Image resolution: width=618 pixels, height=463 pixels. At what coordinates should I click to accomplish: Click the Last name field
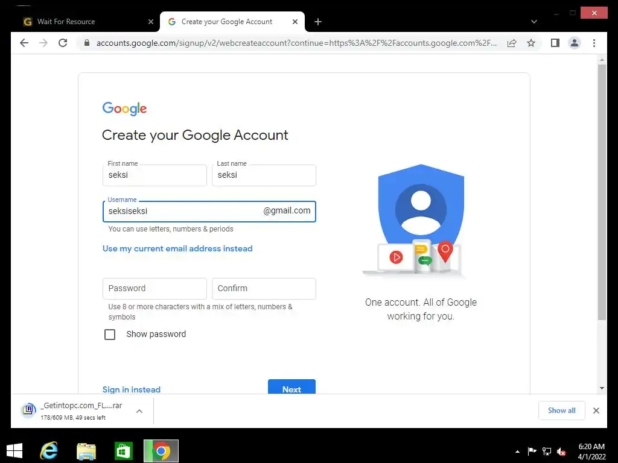[x=264, y=175]
